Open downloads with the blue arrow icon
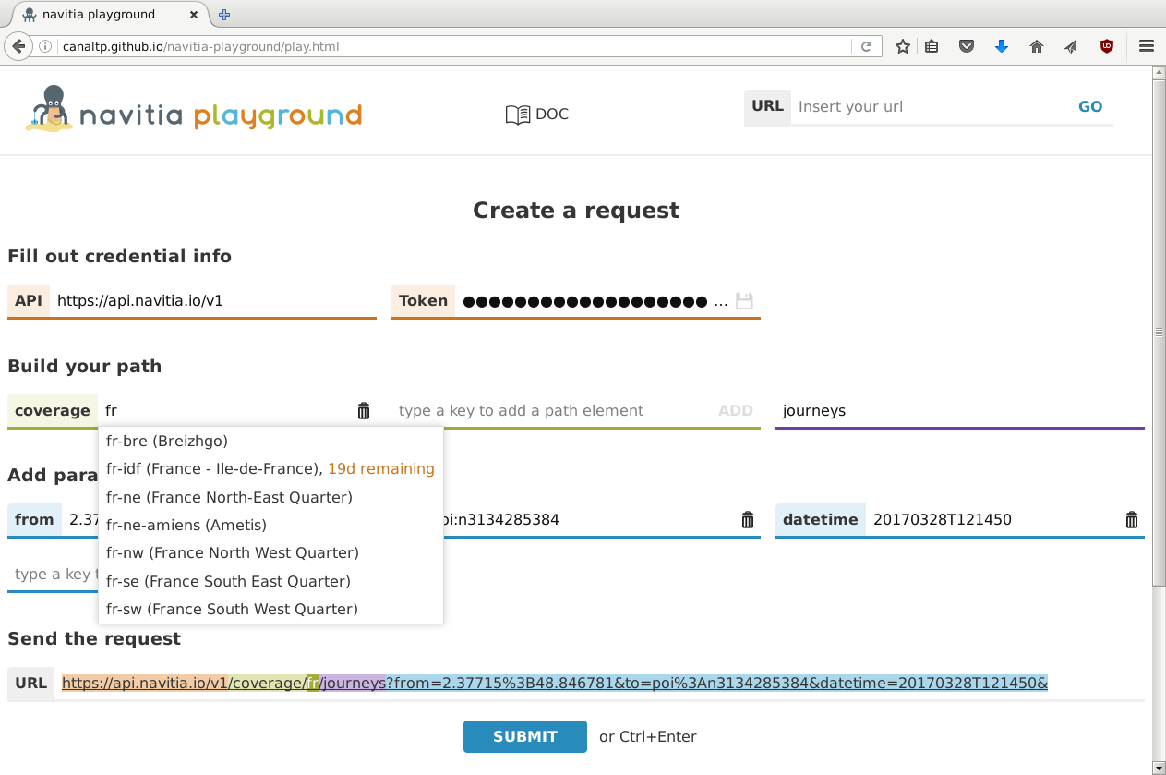Image resolution: width=1166 pixels, height=775 pixels. point(1002,46)
